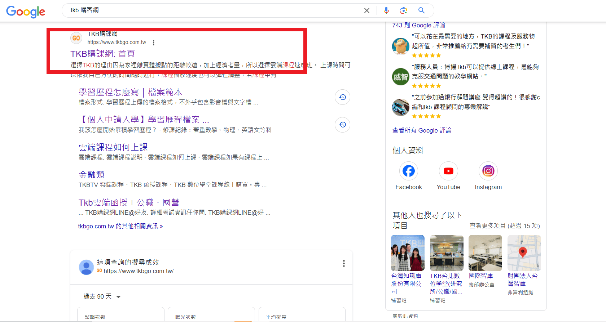
Task: Click the https://www.tkbgo.com.tw URL text
Action: point(117,42)
